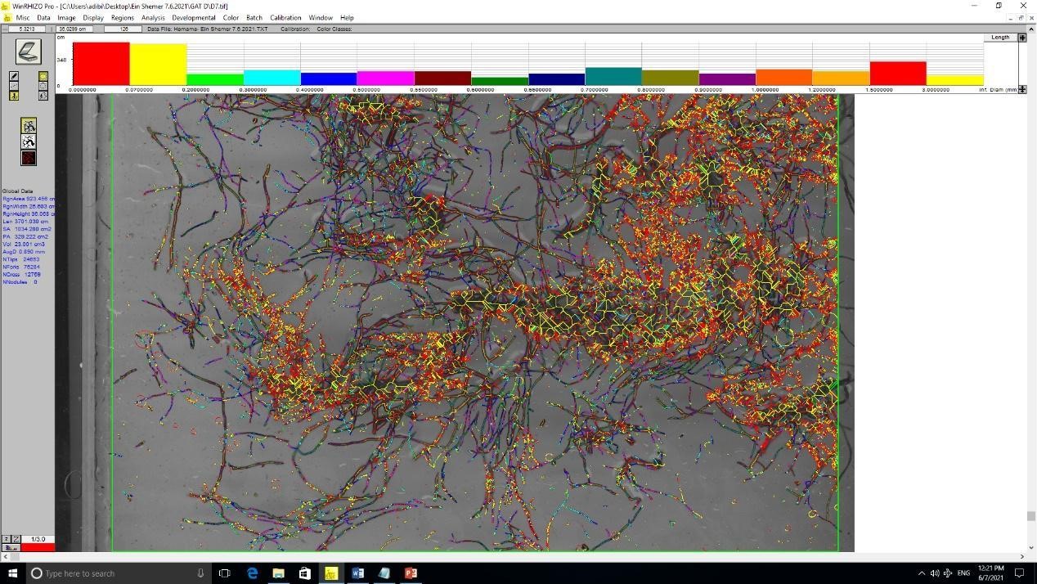Click the SA 1034.280 cm2 value

(x=26, y=229)
